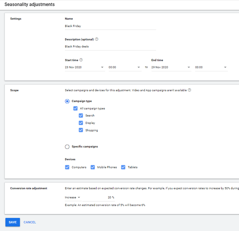Click the Cancel link

(x=30, y=222)
